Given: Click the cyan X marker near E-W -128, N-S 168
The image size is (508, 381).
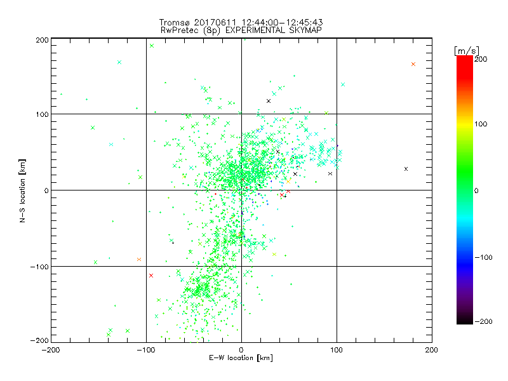Looking at the screenshot, I should tap(119, 62).
